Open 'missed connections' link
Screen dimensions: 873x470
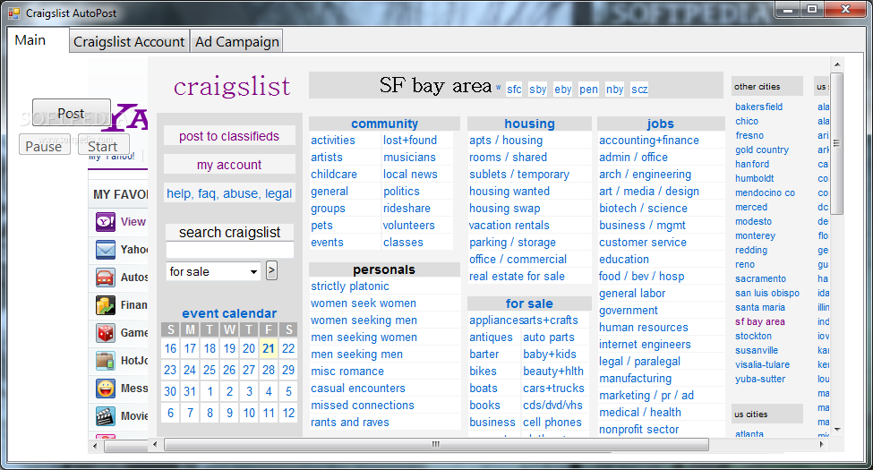(363, 406)
